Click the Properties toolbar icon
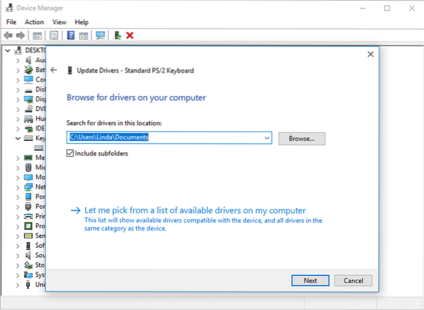 pyautogui.click(x=53, y=36)
